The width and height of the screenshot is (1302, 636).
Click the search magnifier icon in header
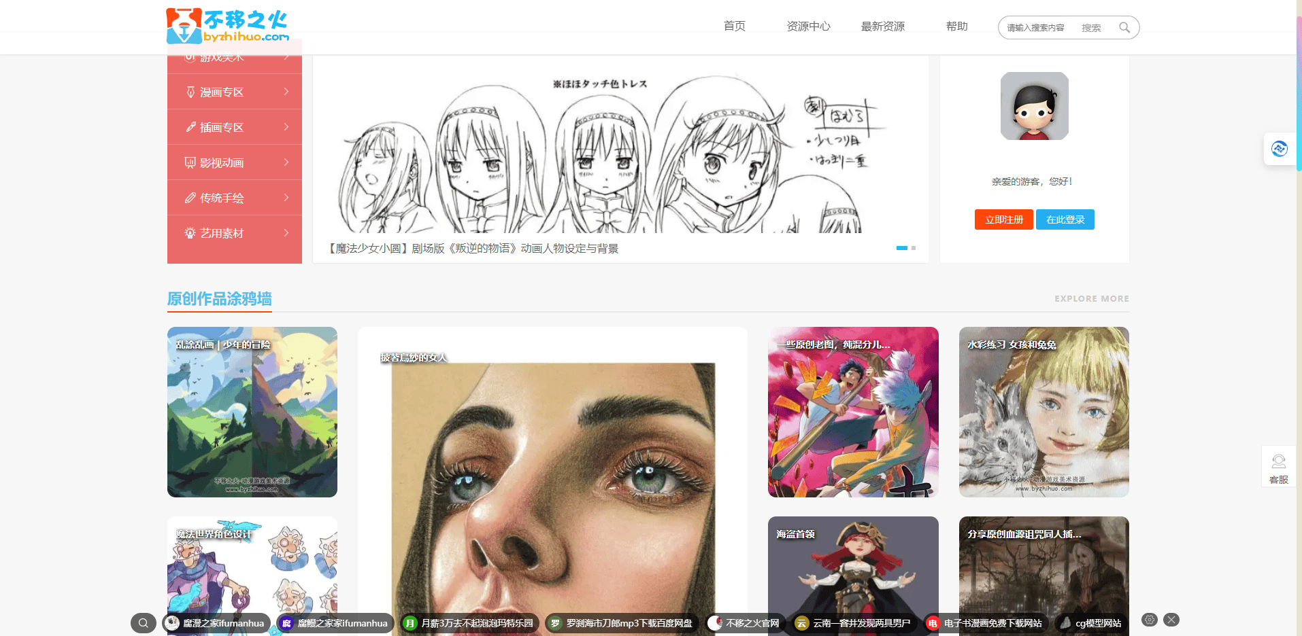[1124, 28]
